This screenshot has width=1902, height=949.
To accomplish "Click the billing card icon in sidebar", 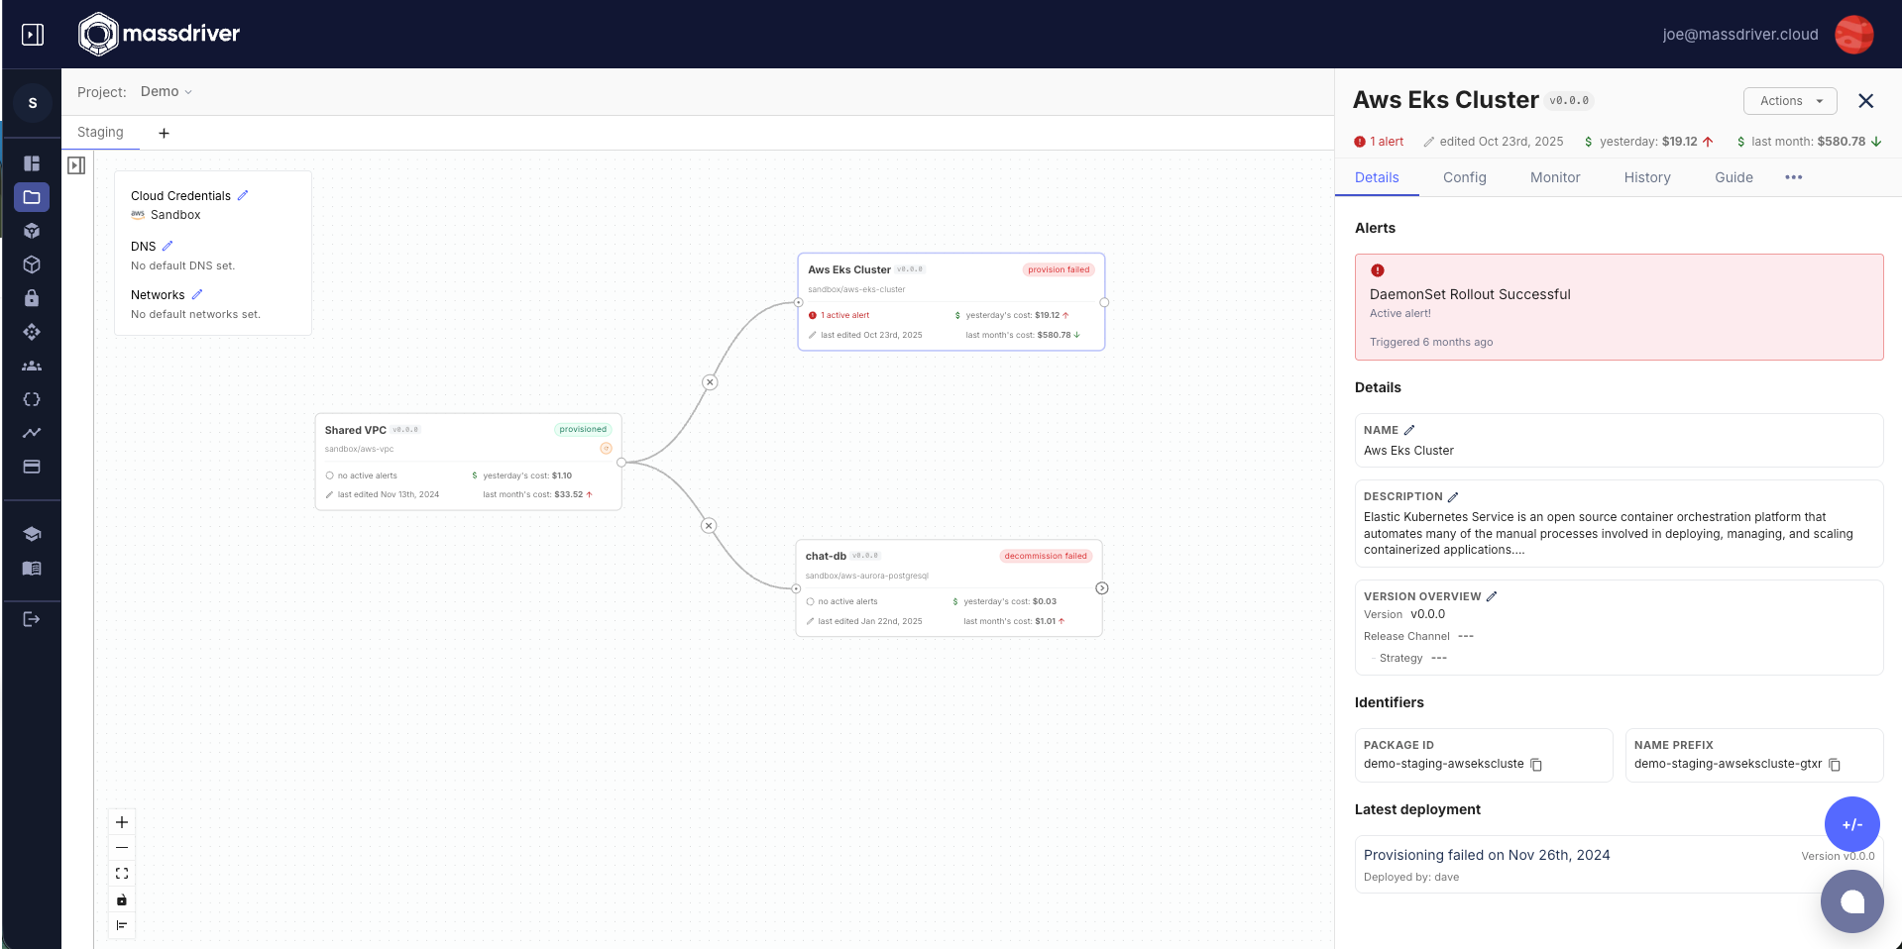I will pyautogui.click(x=32, y=467).
